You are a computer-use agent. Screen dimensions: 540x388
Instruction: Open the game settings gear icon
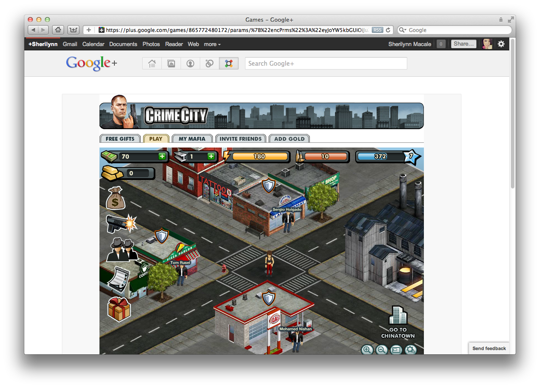pyautogui.click(x=411, y=350)
